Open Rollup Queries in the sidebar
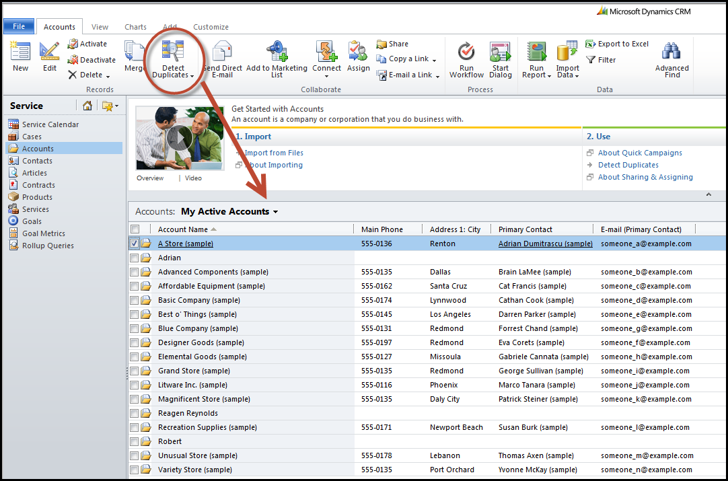This screenshot has width=728, height=481. [x=48, y=246]
